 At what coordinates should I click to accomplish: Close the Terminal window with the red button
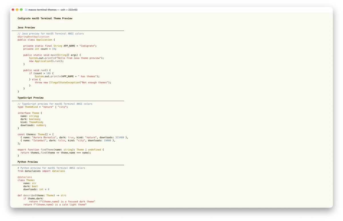pyautogui.click(x=13, y=10)
